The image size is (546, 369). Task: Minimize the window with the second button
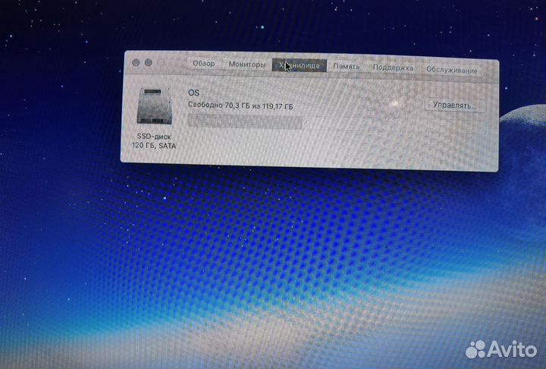[x=149, y=62]
